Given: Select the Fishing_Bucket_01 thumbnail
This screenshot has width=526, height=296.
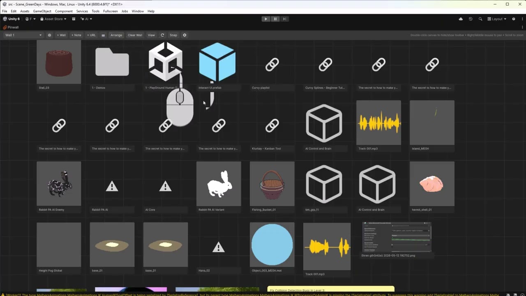Looking at the screenshot, I should tap(272, 184).
